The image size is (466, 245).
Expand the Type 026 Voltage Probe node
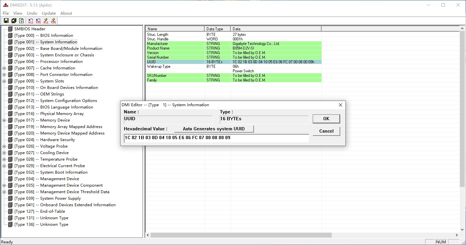[4, 146]
